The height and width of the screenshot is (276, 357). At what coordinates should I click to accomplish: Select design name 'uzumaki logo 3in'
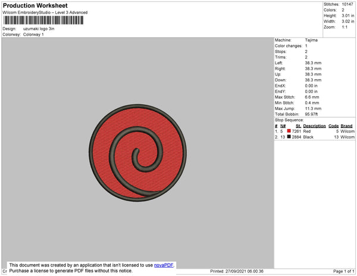(39, 29)
